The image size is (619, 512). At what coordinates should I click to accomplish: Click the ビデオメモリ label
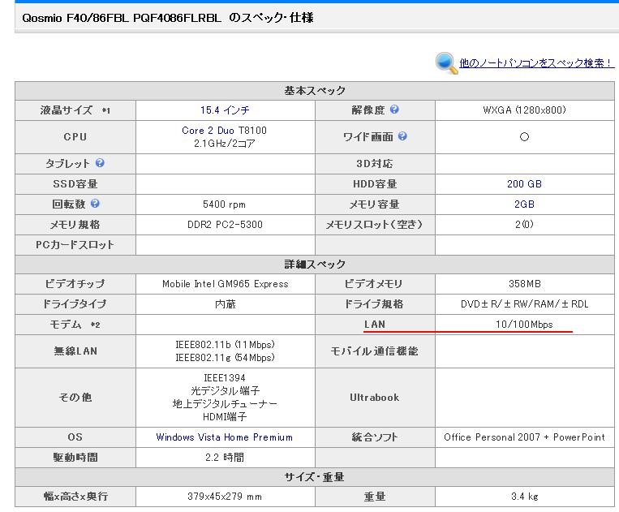(x=373, y=284)
